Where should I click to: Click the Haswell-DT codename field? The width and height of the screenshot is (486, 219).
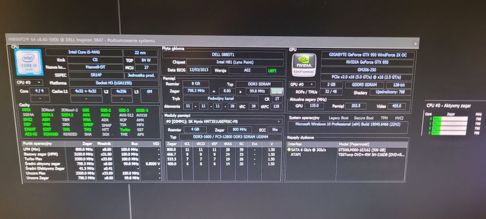point(95,67)
